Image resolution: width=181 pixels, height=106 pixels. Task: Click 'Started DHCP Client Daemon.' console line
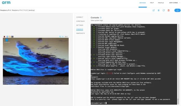point(109,40)
